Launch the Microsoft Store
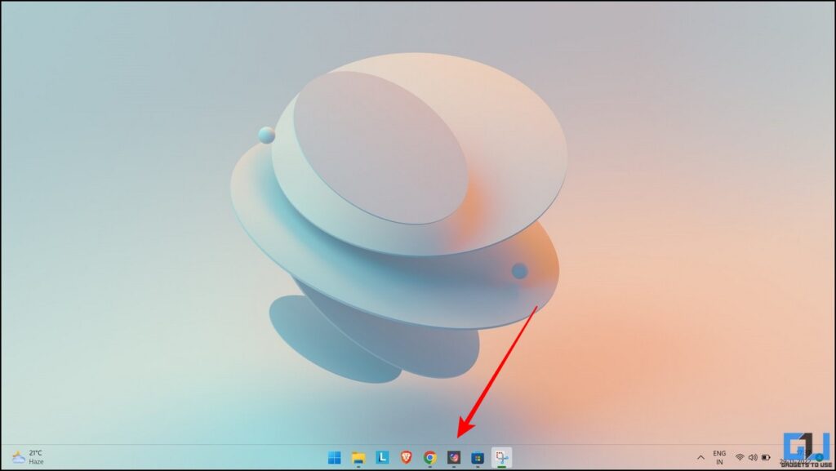The width and height of the screenshot is (836, 471). coord(477,457)
